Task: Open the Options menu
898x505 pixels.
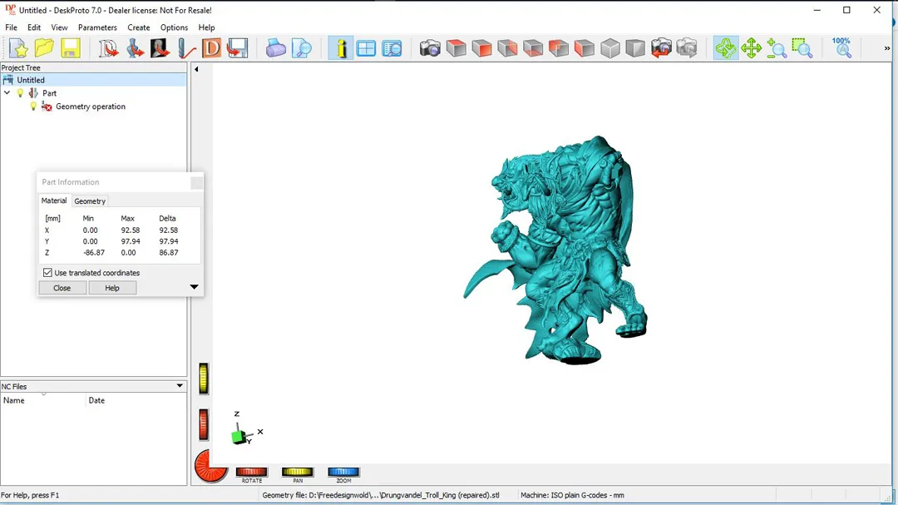Action: coord(174,27)
